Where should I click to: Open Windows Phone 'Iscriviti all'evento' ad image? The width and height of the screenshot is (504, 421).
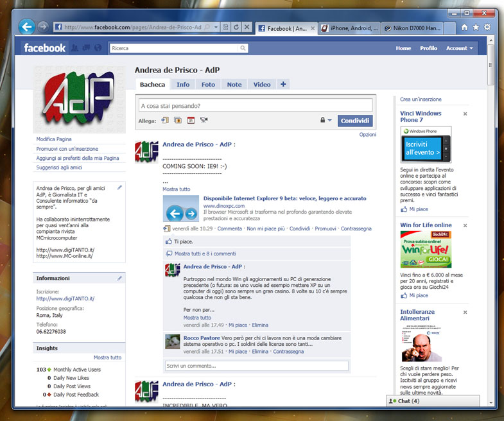(426, 145)
